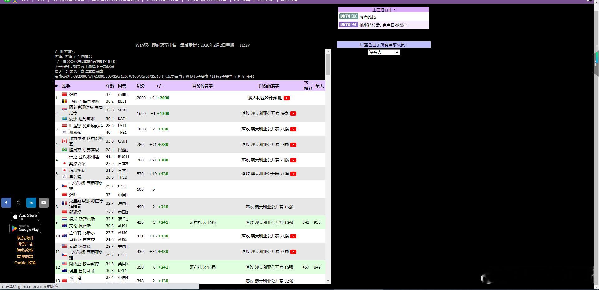Click Latvian flag beside 叶莲娜·奥斯塔彭科
The image size is (599, 290).
[x=64, y=125]
